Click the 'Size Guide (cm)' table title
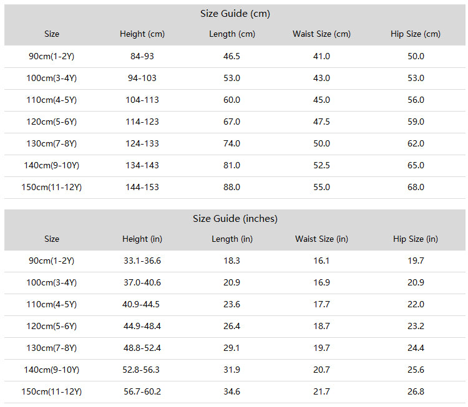Viewport: 468px width, 407px height. click(235, 14)
